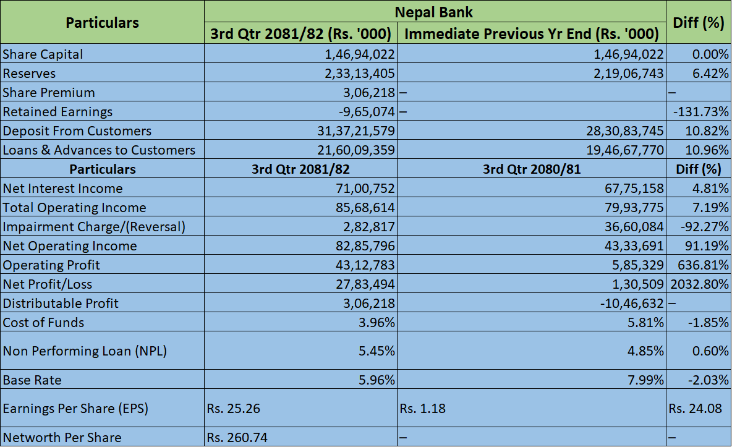The height and width of the screenshot is (447, 732).
Task: Select the impairment difference -92.27%
Action: pos(704,226)
